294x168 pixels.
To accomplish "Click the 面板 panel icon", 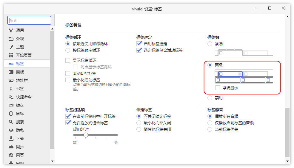I will (11, 72).
